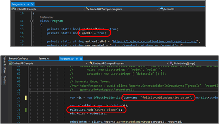Click the "class Program" declaration
The height and width of the screenshot is (124, 219).
click(51, 21)
